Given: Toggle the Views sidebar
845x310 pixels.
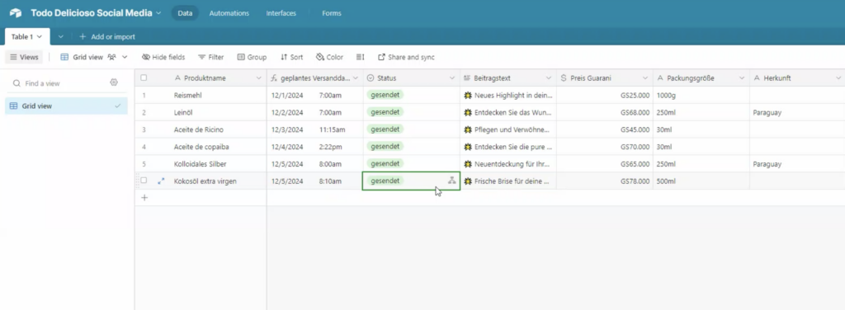Looking at the screenshot, I should click(x=24, y=57).
